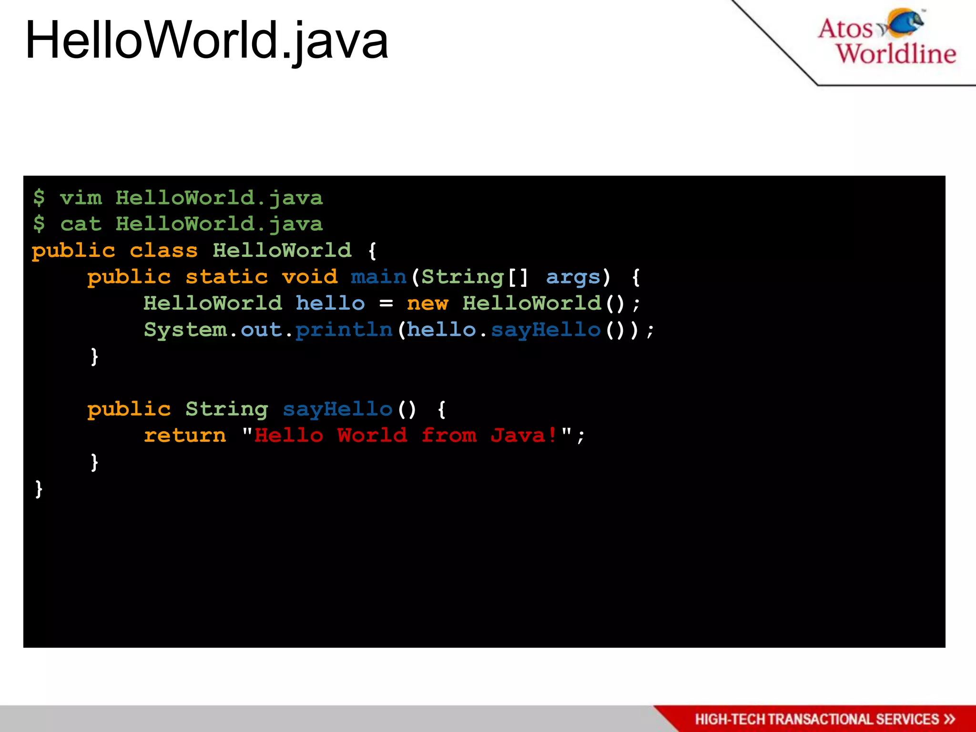This screenshot has width=976, height=732.
Task: Click the HelloWorld.java slide title
Action: (x=207, y=41)
